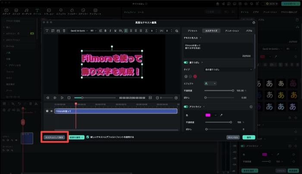Select justify text alignment
302x174 pixels.
point(141,31)
